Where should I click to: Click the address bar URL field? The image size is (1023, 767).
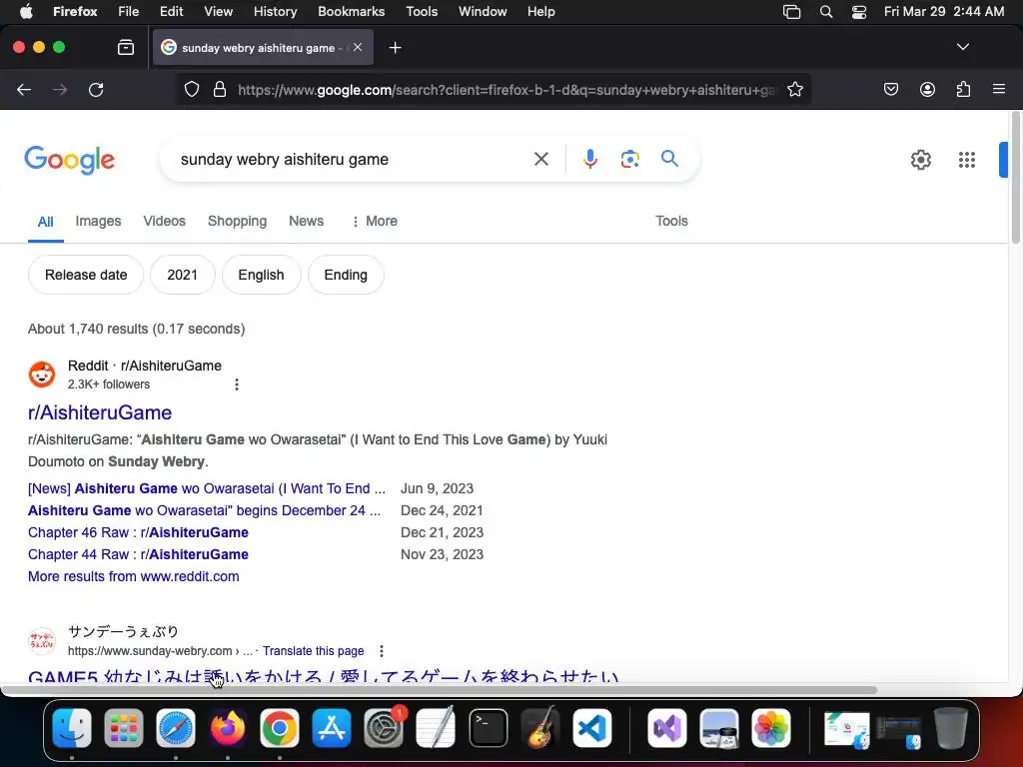pyautogui.click(x=508, y=89)
